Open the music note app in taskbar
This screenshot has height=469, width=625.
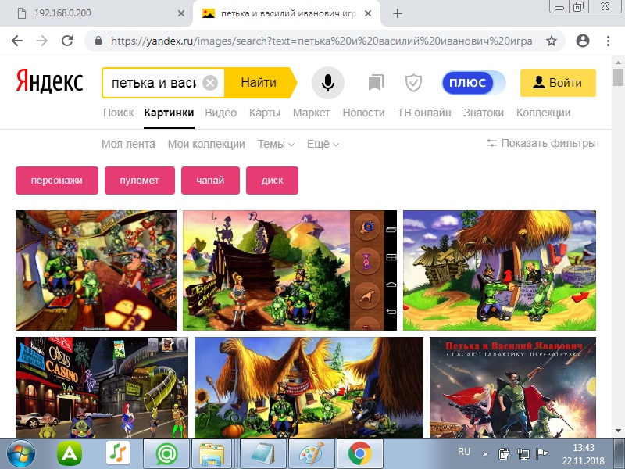[118, 454]
